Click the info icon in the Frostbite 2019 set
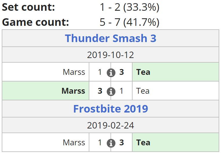 point(111,143)
